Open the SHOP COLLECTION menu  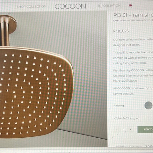click(x=32, y=6)
